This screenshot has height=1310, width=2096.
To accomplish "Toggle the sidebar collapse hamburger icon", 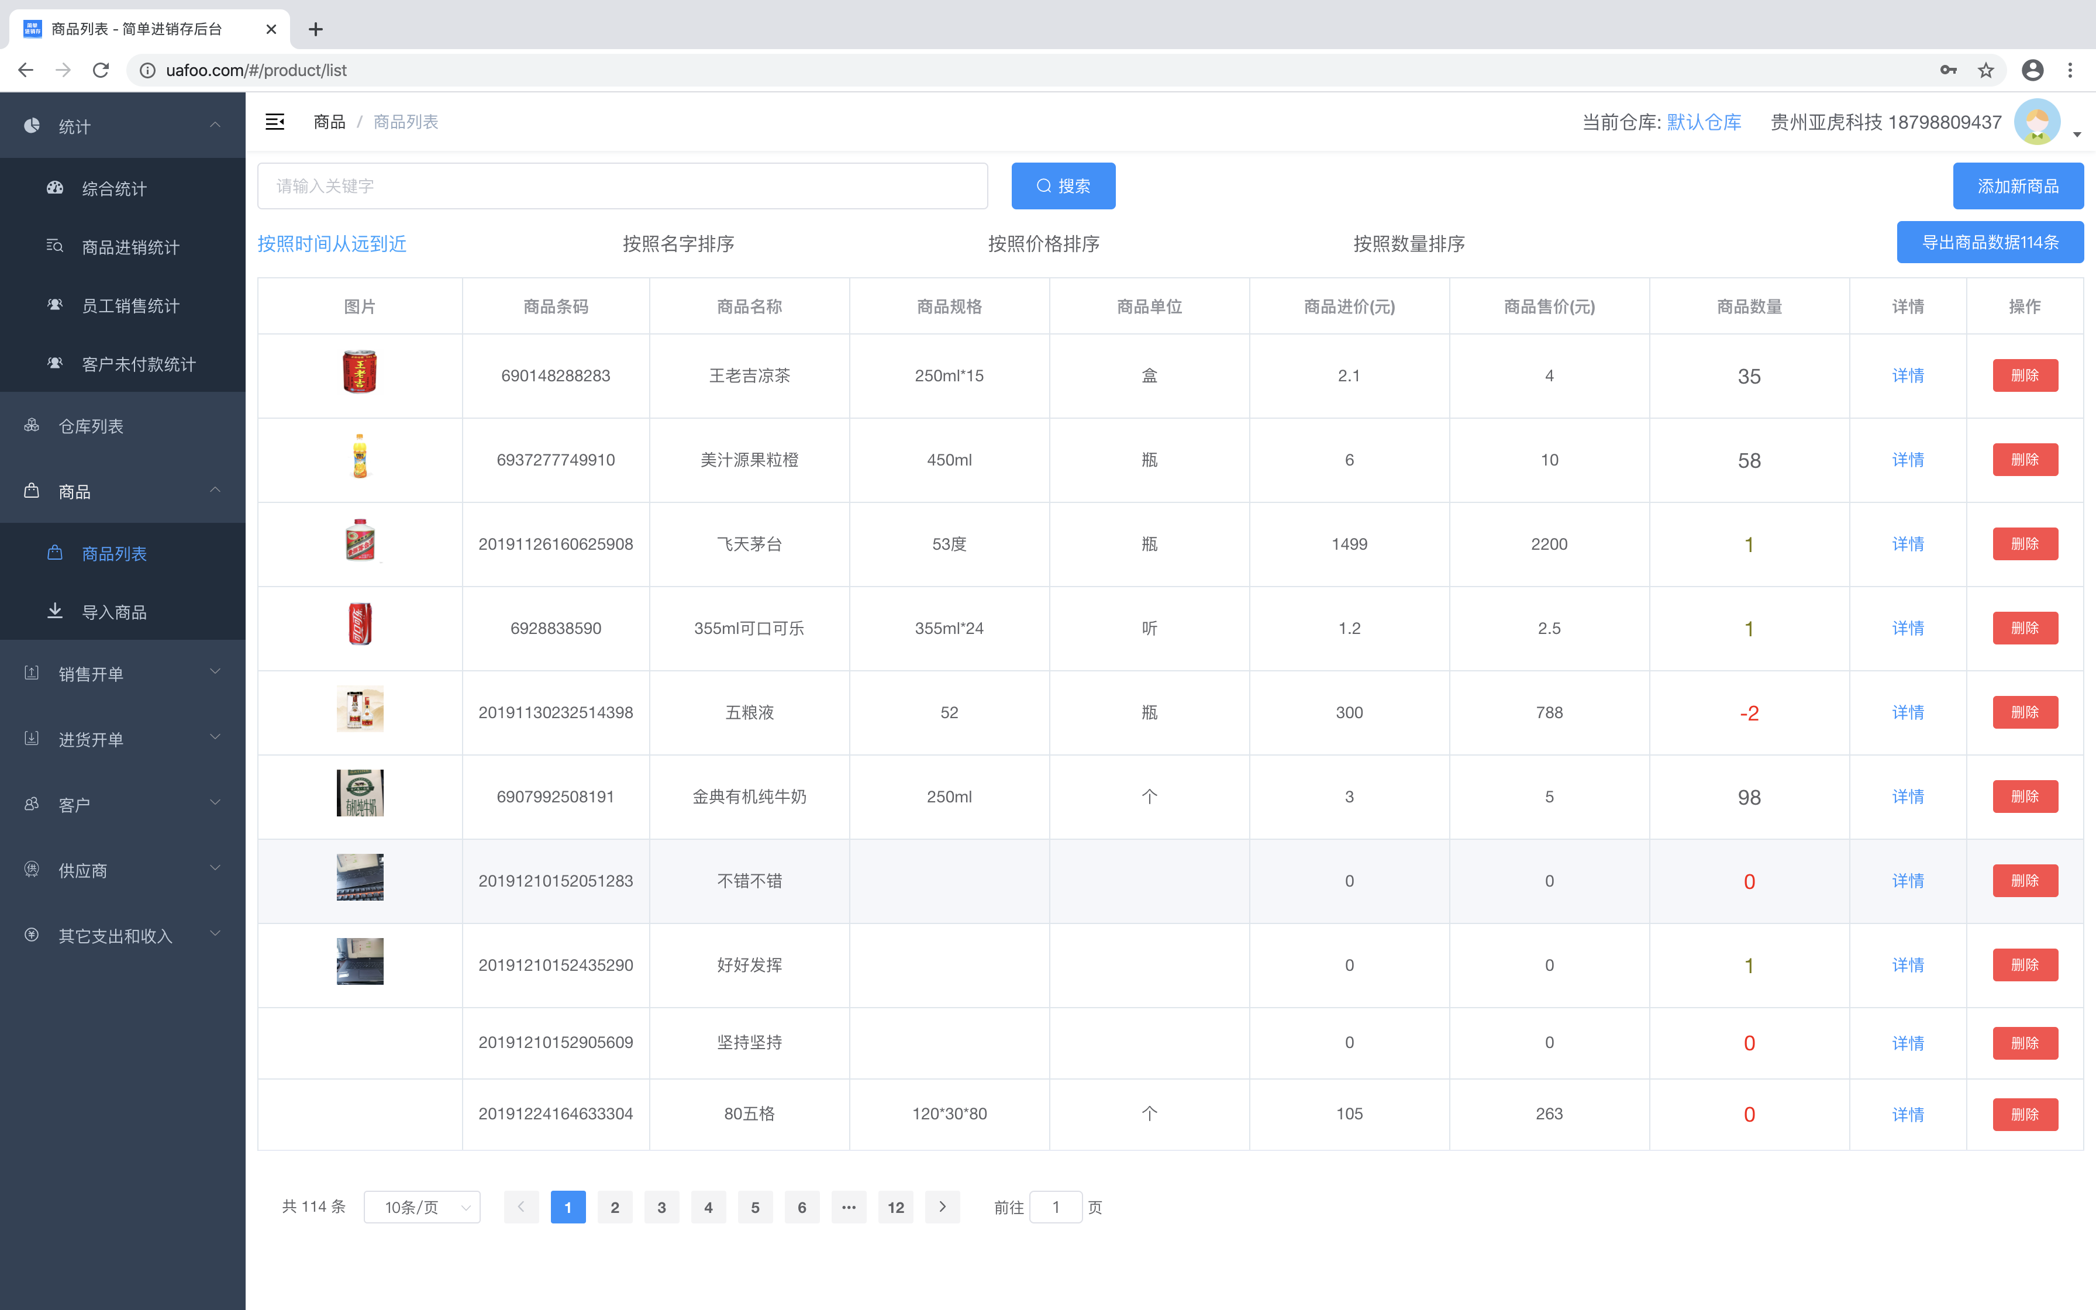I will click(x=274, y=122).
